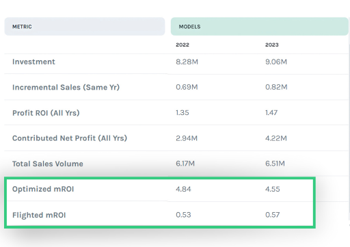Click the MODELS column header
Viewport: 350px width, 247px height.
pyautogui.click(x=260, y=27)
